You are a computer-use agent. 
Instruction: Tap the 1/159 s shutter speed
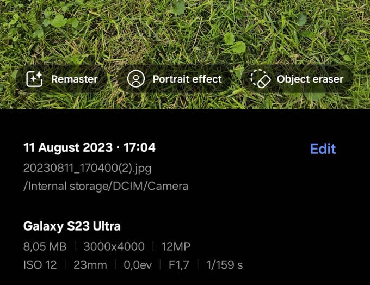224,265
